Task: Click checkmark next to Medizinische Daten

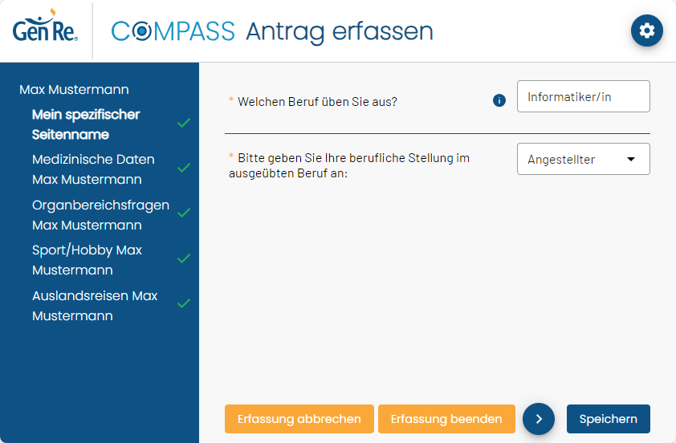Action: point(184,168)
